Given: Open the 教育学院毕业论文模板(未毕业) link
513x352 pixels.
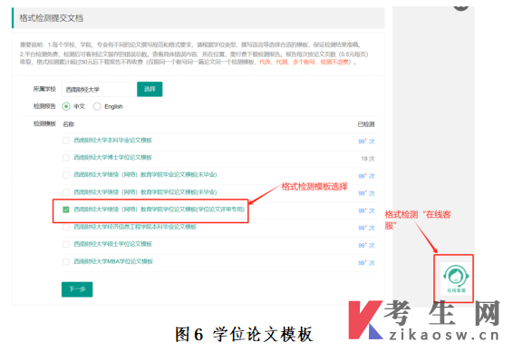Looking at the screenshot, I should (145, 174).
